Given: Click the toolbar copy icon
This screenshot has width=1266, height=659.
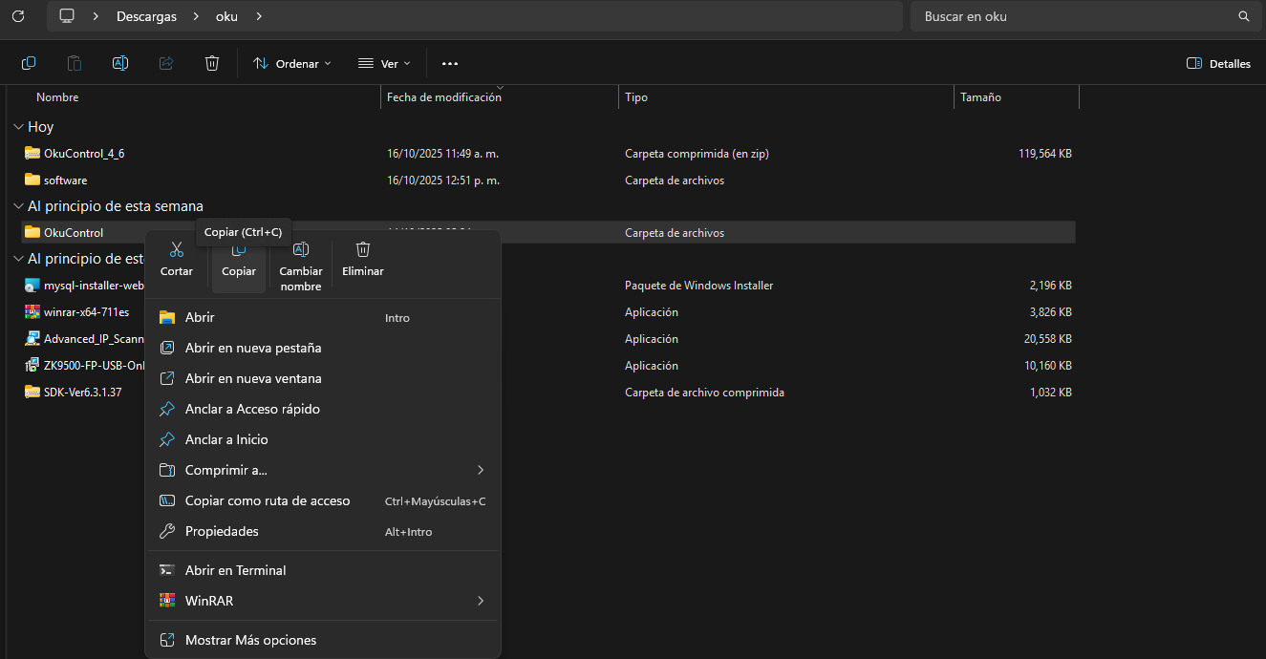Looking at the screenshot, I should pos(29,63).
